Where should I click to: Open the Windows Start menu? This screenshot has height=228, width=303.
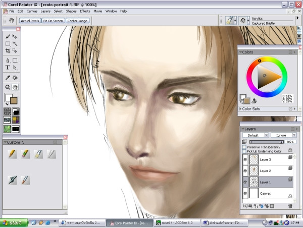[12, 222]
